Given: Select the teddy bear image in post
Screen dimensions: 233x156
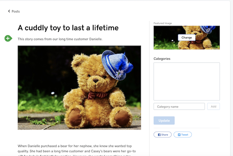Looking at the screenshot, I should tap(79, 88).
